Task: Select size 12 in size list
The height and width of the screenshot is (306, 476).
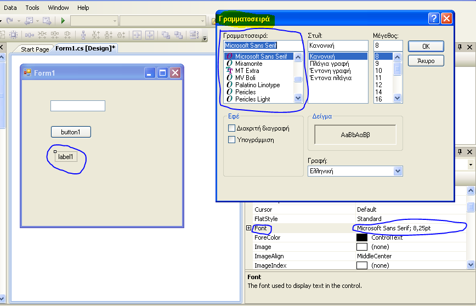Action: [x=378, y=85]
